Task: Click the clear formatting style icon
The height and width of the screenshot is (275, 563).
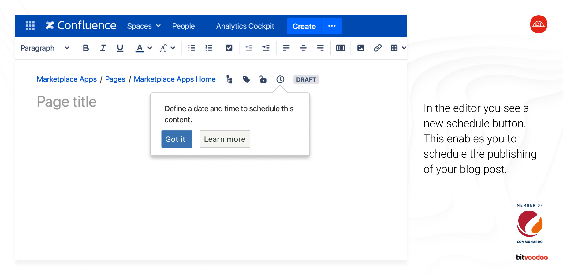Action: click(x=163, y=48)
